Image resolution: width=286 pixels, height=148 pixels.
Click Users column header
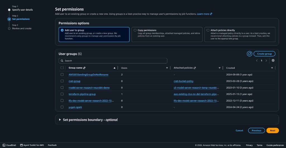pos(124,68)
